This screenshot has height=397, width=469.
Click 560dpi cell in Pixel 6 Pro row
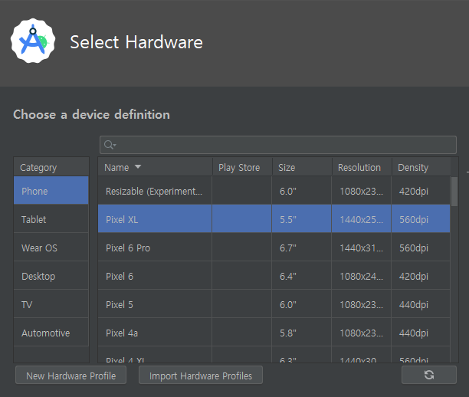pos(421,247)
